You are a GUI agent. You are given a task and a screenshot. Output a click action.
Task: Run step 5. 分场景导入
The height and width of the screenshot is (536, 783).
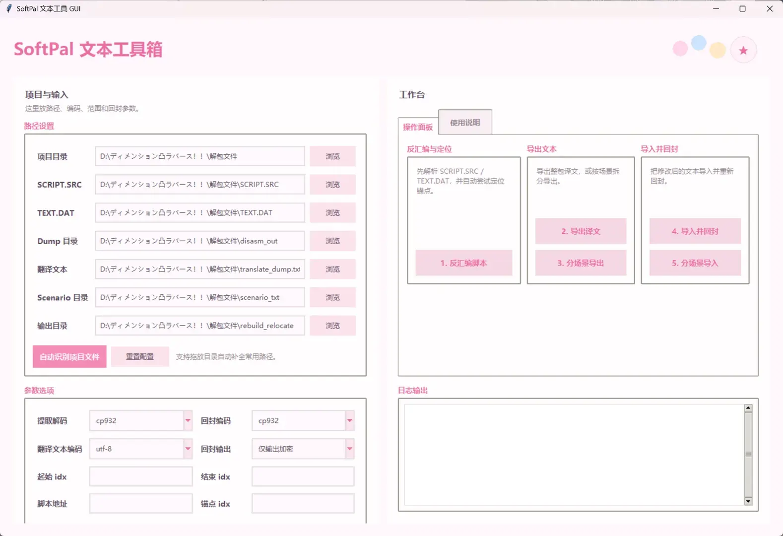tap(695, 263)
